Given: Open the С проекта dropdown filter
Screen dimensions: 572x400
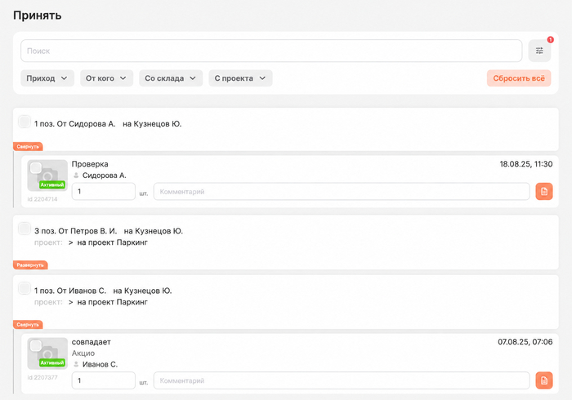Looking at the screenshot, I should click(x=240, y=78).
